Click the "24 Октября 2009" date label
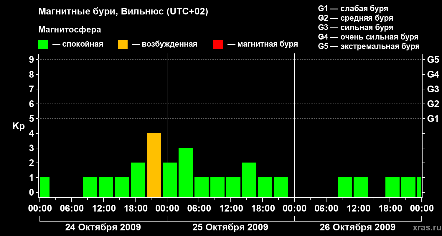Image resolution: width=442 pixels, height=236 pixels. point(103,227)
